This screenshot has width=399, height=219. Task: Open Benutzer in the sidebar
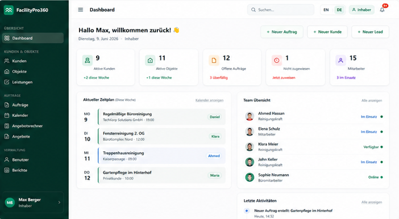click(x=33, y=160)
